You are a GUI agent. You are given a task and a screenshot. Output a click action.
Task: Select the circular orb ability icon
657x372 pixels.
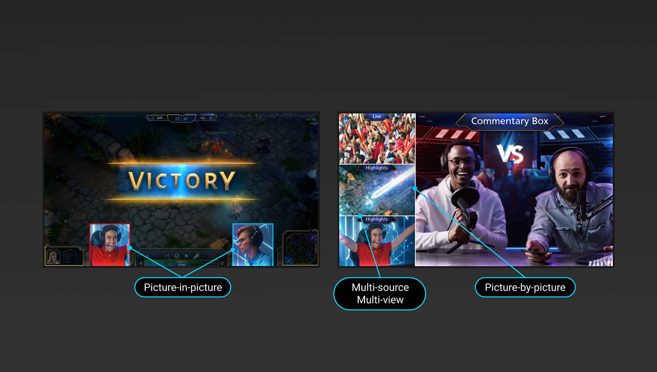point(177,256)
